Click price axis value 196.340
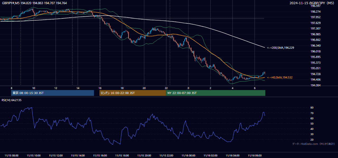Viewport: 338px width, 158px height. click(316, 46)
